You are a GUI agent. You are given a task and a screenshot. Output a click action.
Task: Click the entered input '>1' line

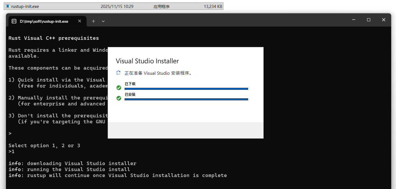tap(11, 151)
